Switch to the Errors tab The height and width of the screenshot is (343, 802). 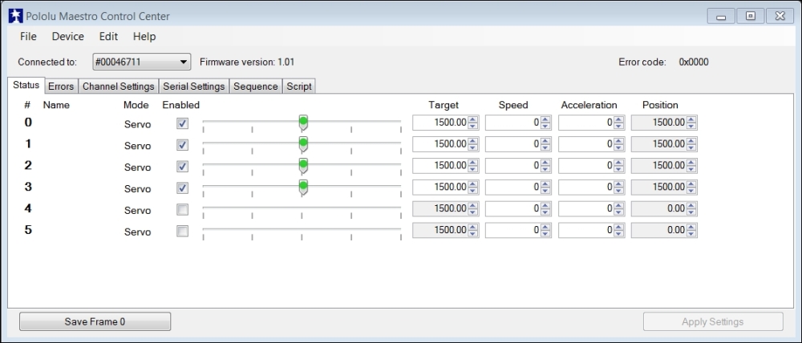(61, 87)
